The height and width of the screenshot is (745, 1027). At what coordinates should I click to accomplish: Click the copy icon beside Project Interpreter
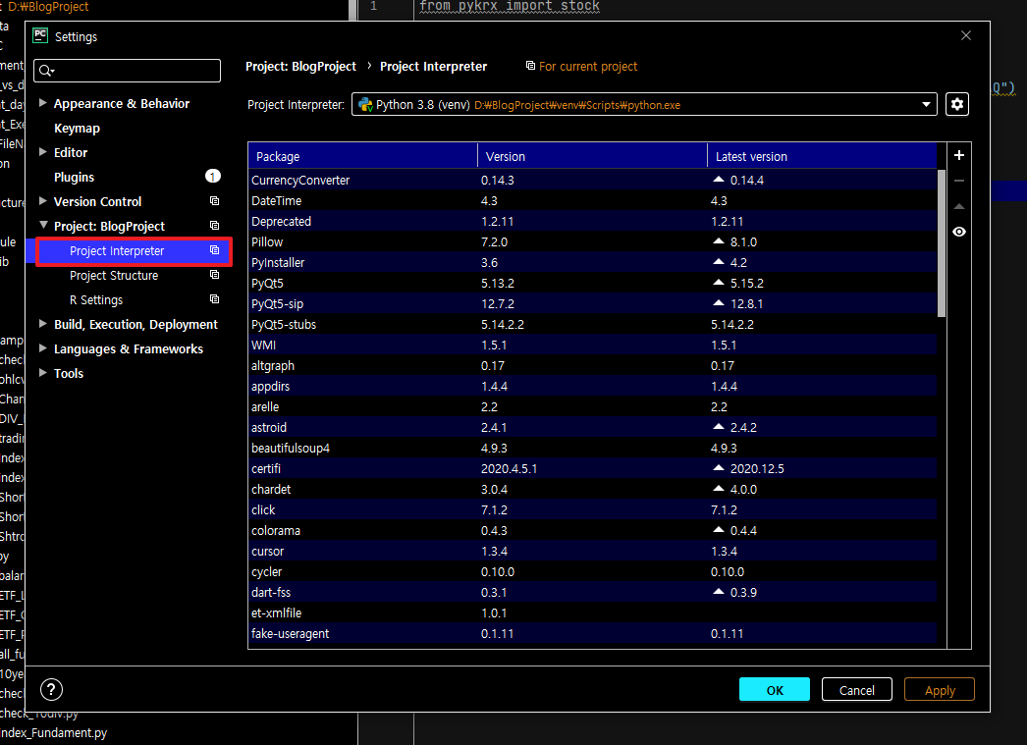coord(214,250)
